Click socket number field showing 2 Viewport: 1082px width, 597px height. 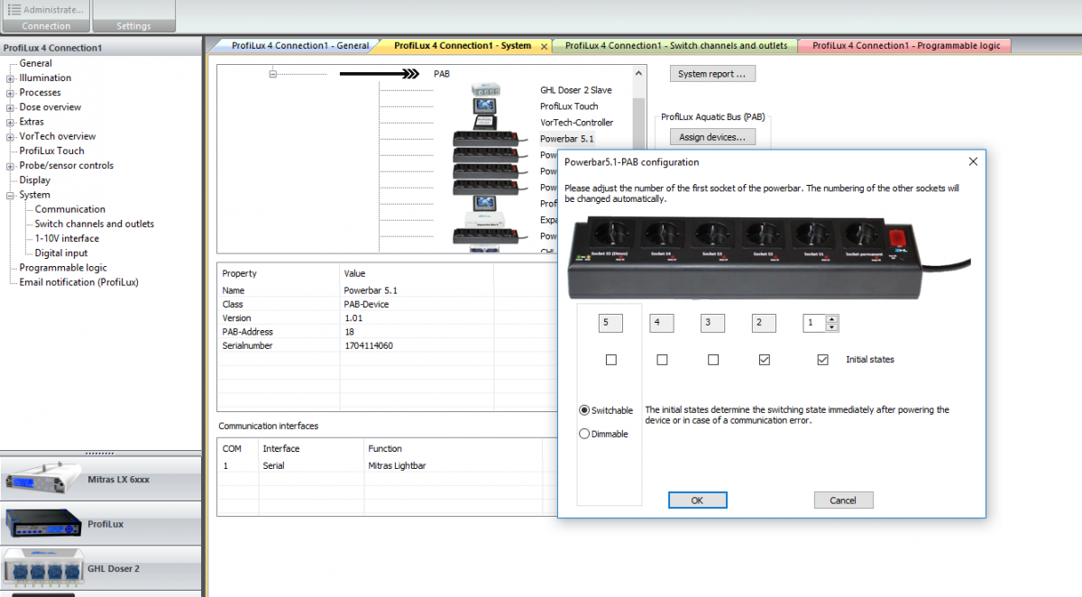coord(764,322)
